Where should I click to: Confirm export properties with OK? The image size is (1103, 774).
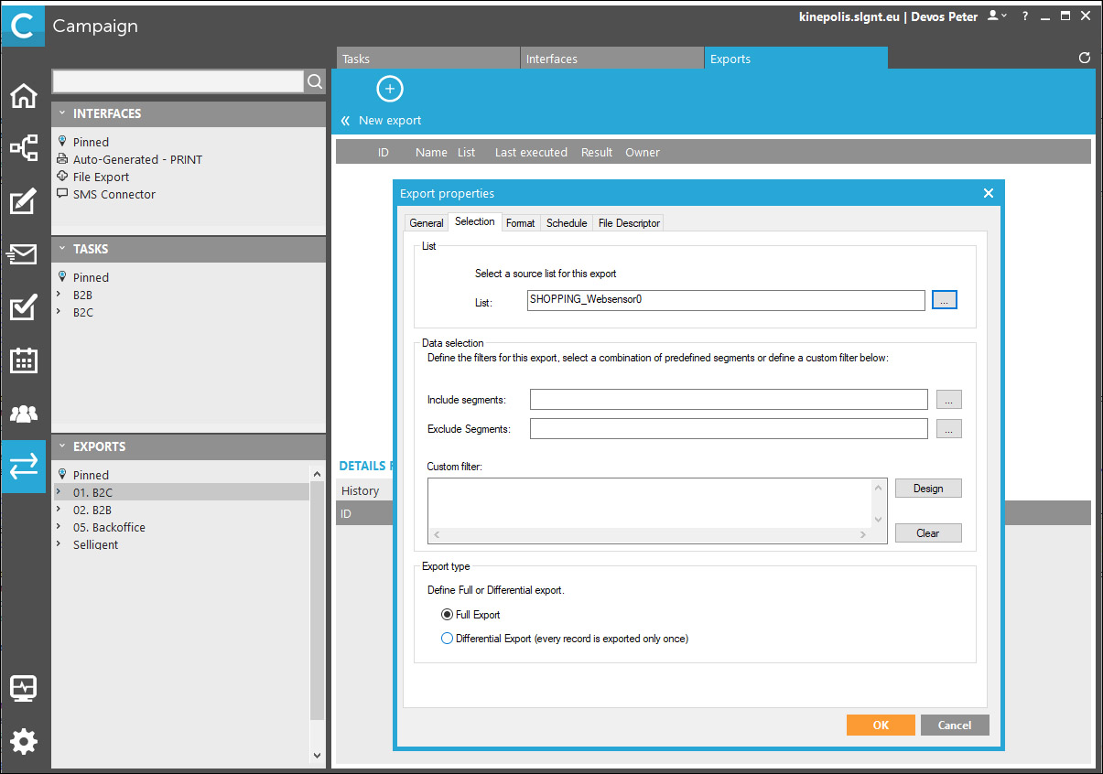pos(880,725)
